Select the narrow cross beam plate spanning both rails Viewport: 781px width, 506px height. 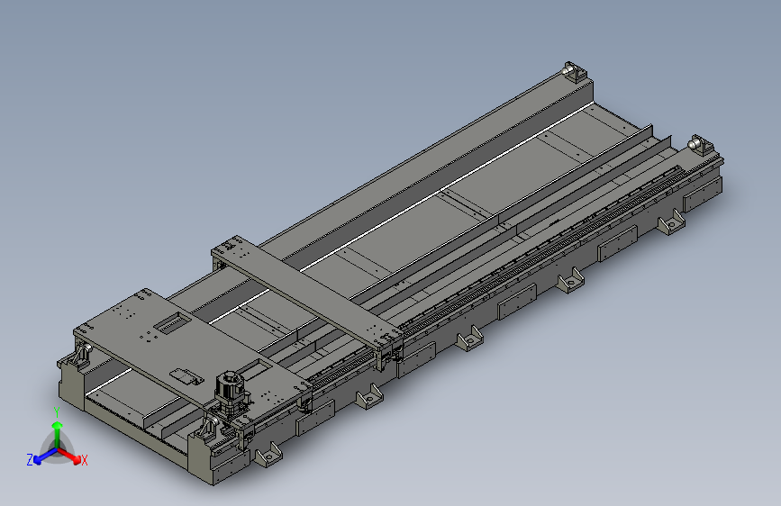pyautogui.click(x=307, y=295)
